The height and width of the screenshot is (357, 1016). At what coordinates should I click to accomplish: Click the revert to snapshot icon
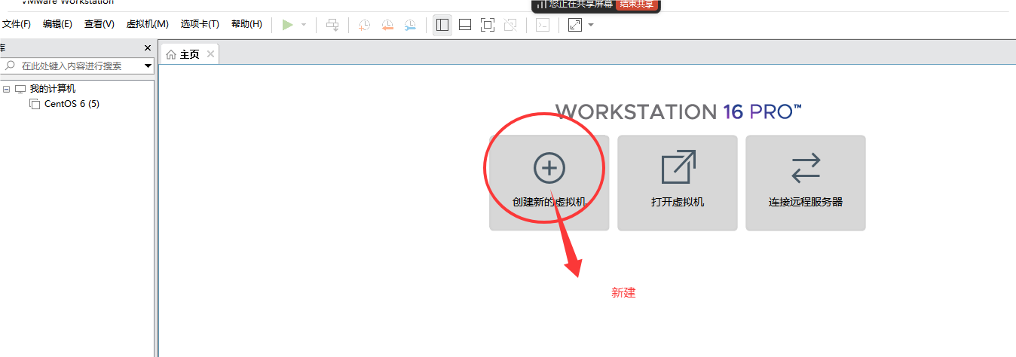[x=387, y=25]
